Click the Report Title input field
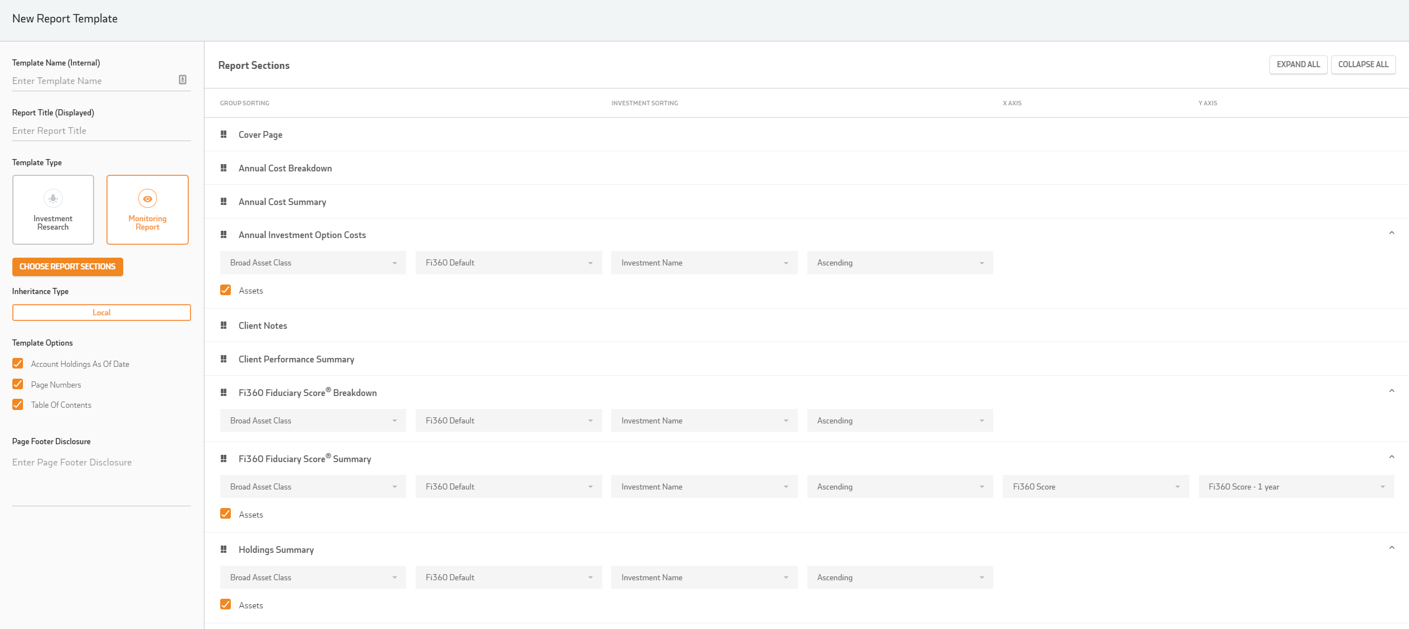 tap(101, 131)
